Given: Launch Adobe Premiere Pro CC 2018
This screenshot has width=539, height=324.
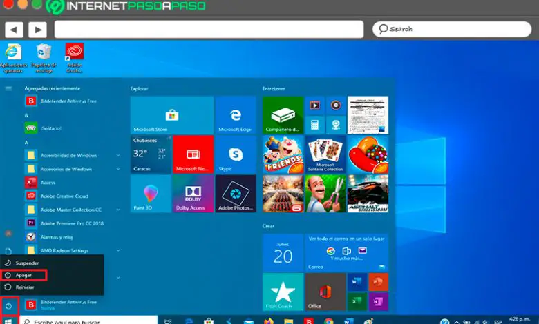Looking at the screenshot, I should point(72,223).
